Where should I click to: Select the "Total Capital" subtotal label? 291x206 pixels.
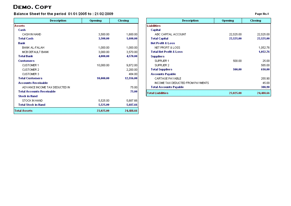point(160,38)
